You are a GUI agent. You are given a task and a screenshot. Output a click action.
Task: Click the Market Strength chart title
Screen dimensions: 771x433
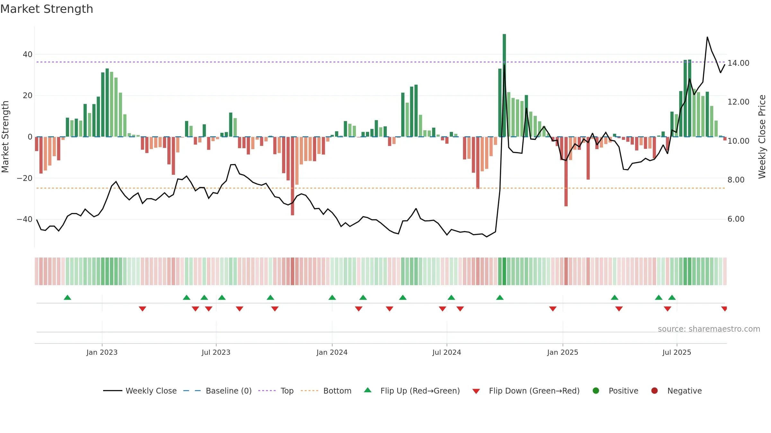point(47,9)
